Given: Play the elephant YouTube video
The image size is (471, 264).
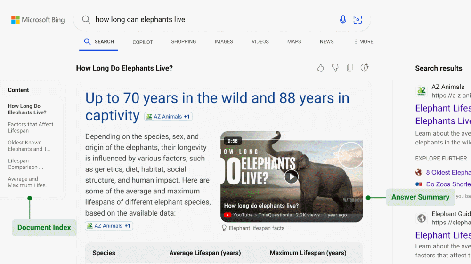Looking at the screenshot, I should (x=291, y=176).
